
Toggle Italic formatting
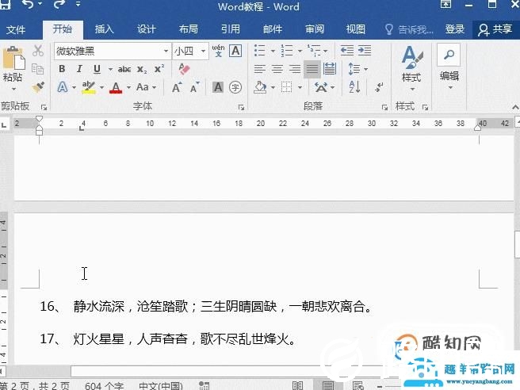tap(79, 69)
